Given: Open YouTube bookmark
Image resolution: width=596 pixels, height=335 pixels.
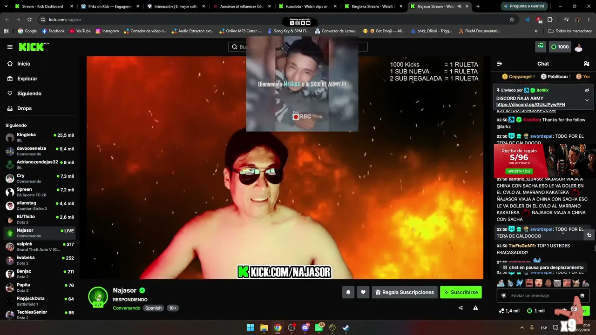Looking at the screenshot, I should [x=80, y=31].
